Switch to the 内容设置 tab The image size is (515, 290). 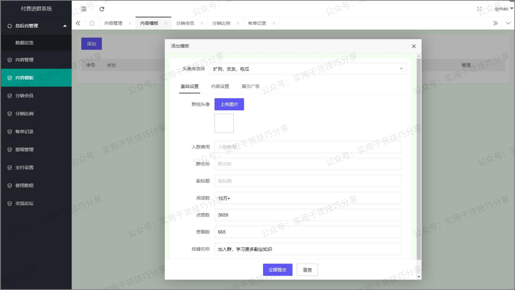[220, 86]
